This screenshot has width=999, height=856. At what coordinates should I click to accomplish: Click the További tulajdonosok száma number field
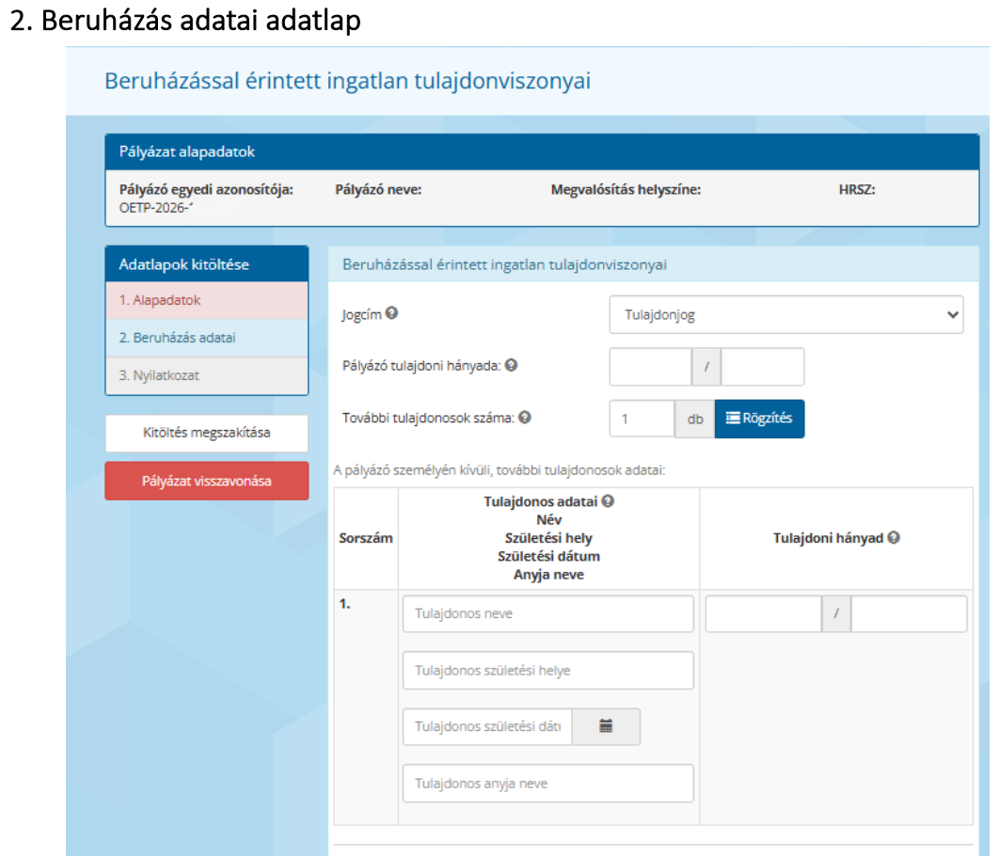pos(642,419)
